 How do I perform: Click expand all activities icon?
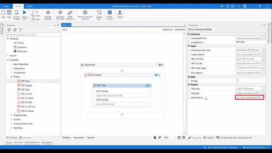9,30
